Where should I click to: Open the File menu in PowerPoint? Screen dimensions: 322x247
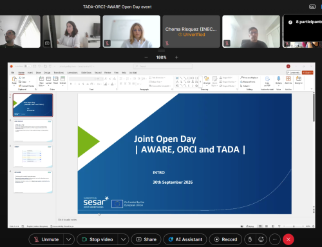[x=12, y=73]
